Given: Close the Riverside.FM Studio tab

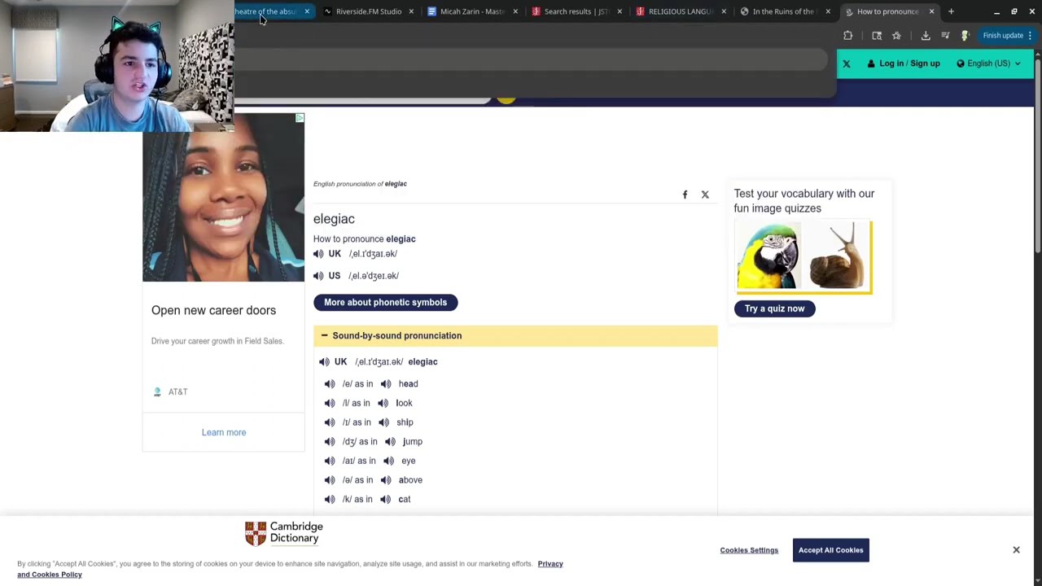Looking at the screenshot, I should 411,11.
